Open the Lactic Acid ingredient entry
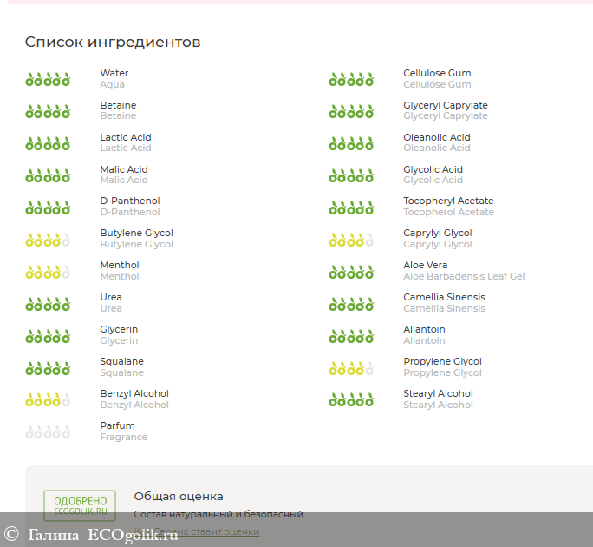The height and width of the screenshot is (547, 593). click(x=126, y=137)
